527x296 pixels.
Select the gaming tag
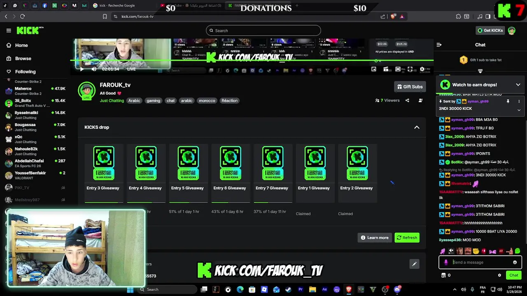pyautogui.click(x=153, y=101)
